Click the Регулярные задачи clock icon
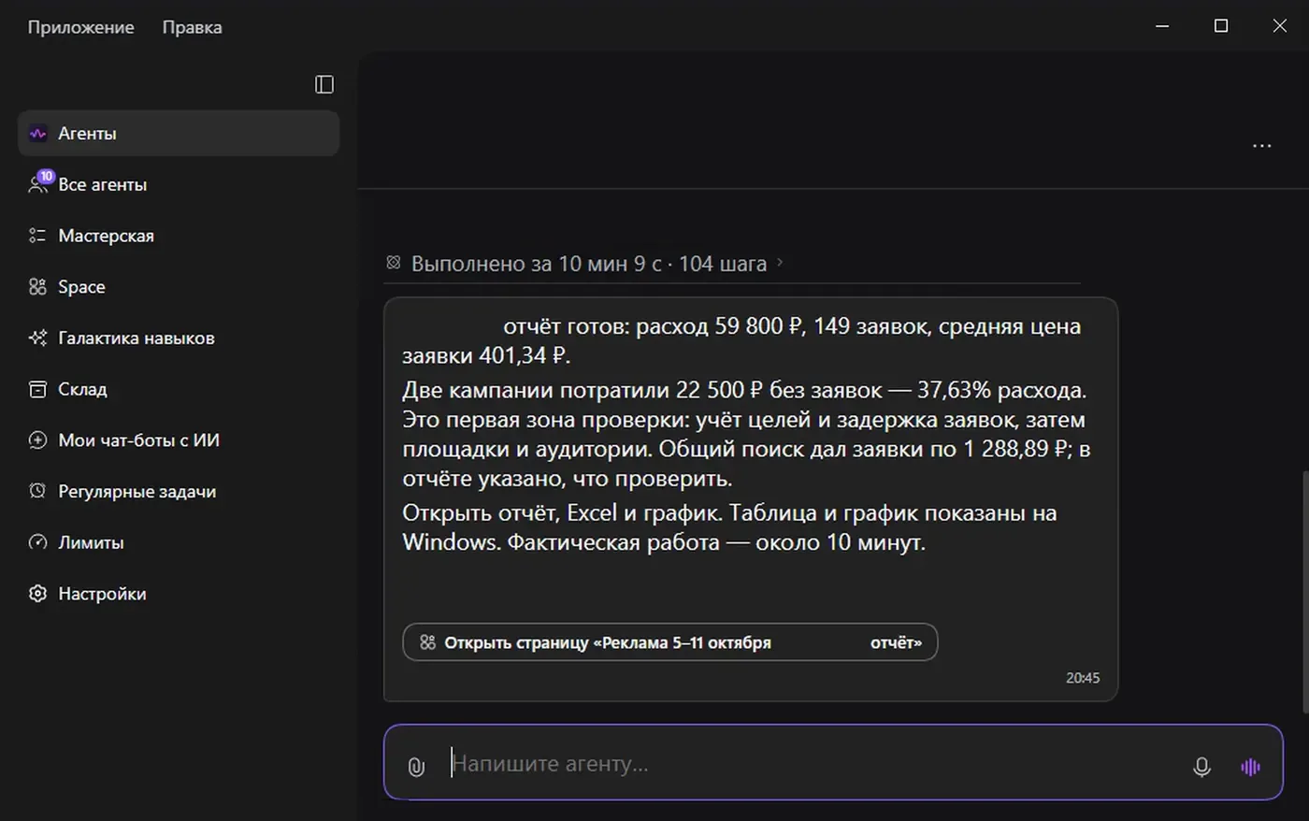 (37, 491)
